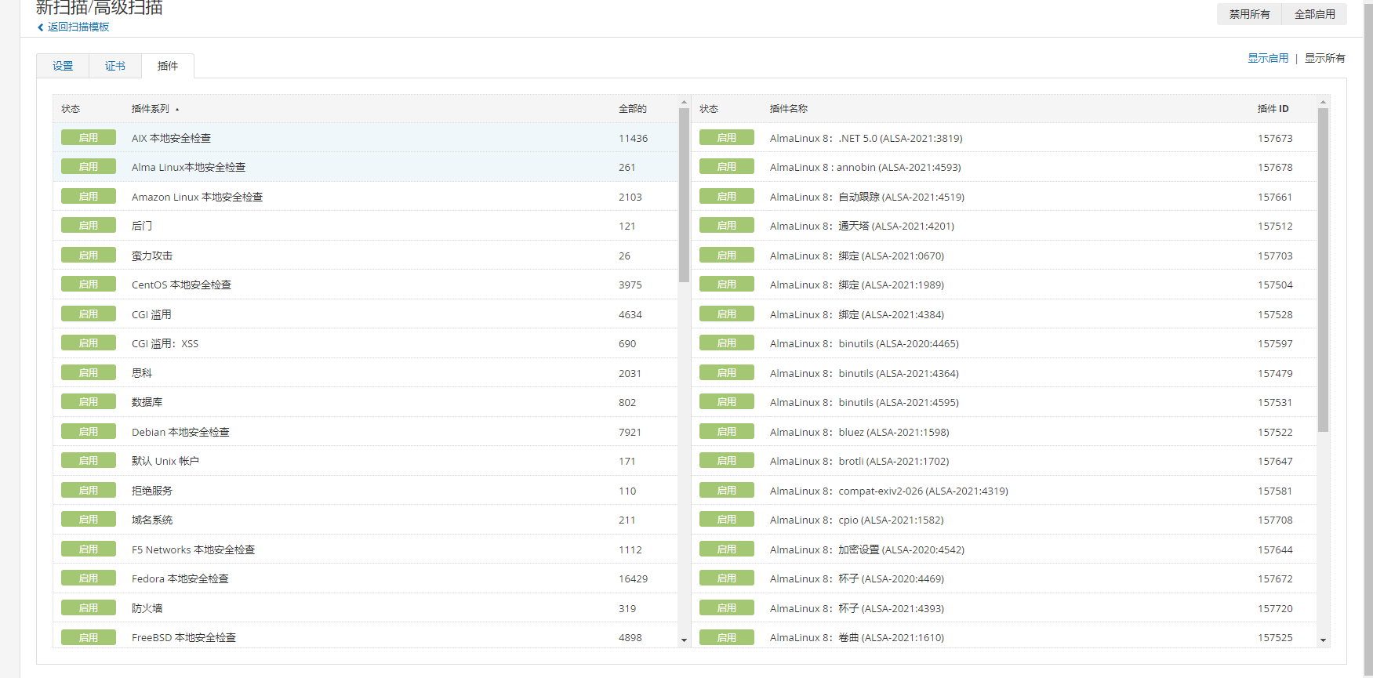This screenshot has width=1373, height=678.
Task: Open plugin 杯子 (ALSA-2020:4469)
Action: [x=857, y=578]
